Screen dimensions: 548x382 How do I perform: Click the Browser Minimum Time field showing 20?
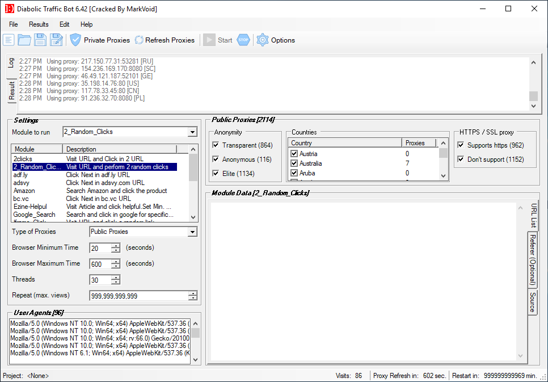point(100,248)
